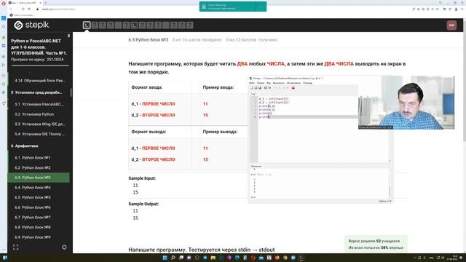This screenshot has height=262, width=466.
Task: Click the Thonny editor file tab
Action: [253, 94]
